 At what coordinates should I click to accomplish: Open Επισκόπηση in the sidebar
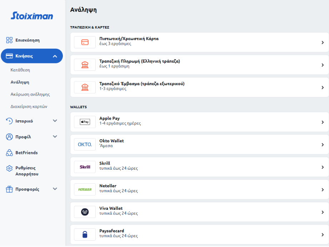pos(27,40)
